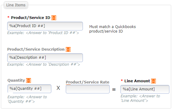Click the Product/Service ID label
Image resolution: width=173 pixels, height=110 pixels.
pyautogui.click(x=31, y=18)
